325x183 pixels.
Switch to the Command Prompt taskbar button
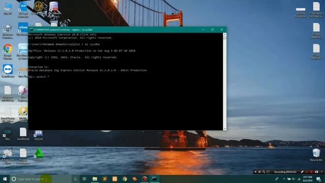click(154, 179)
